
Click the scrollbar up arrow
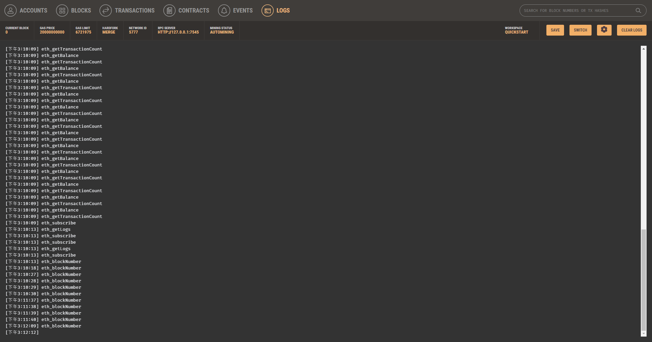pos(644,48)
